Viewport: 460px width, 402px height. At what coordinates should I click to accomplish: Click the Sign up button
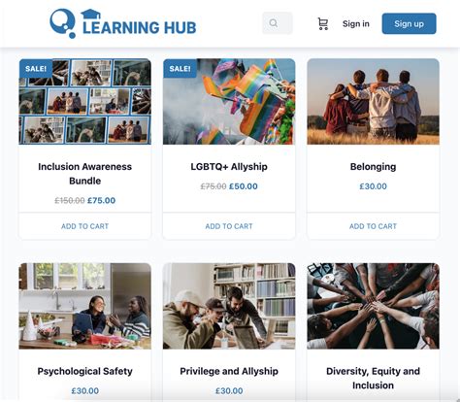point(409,23)
